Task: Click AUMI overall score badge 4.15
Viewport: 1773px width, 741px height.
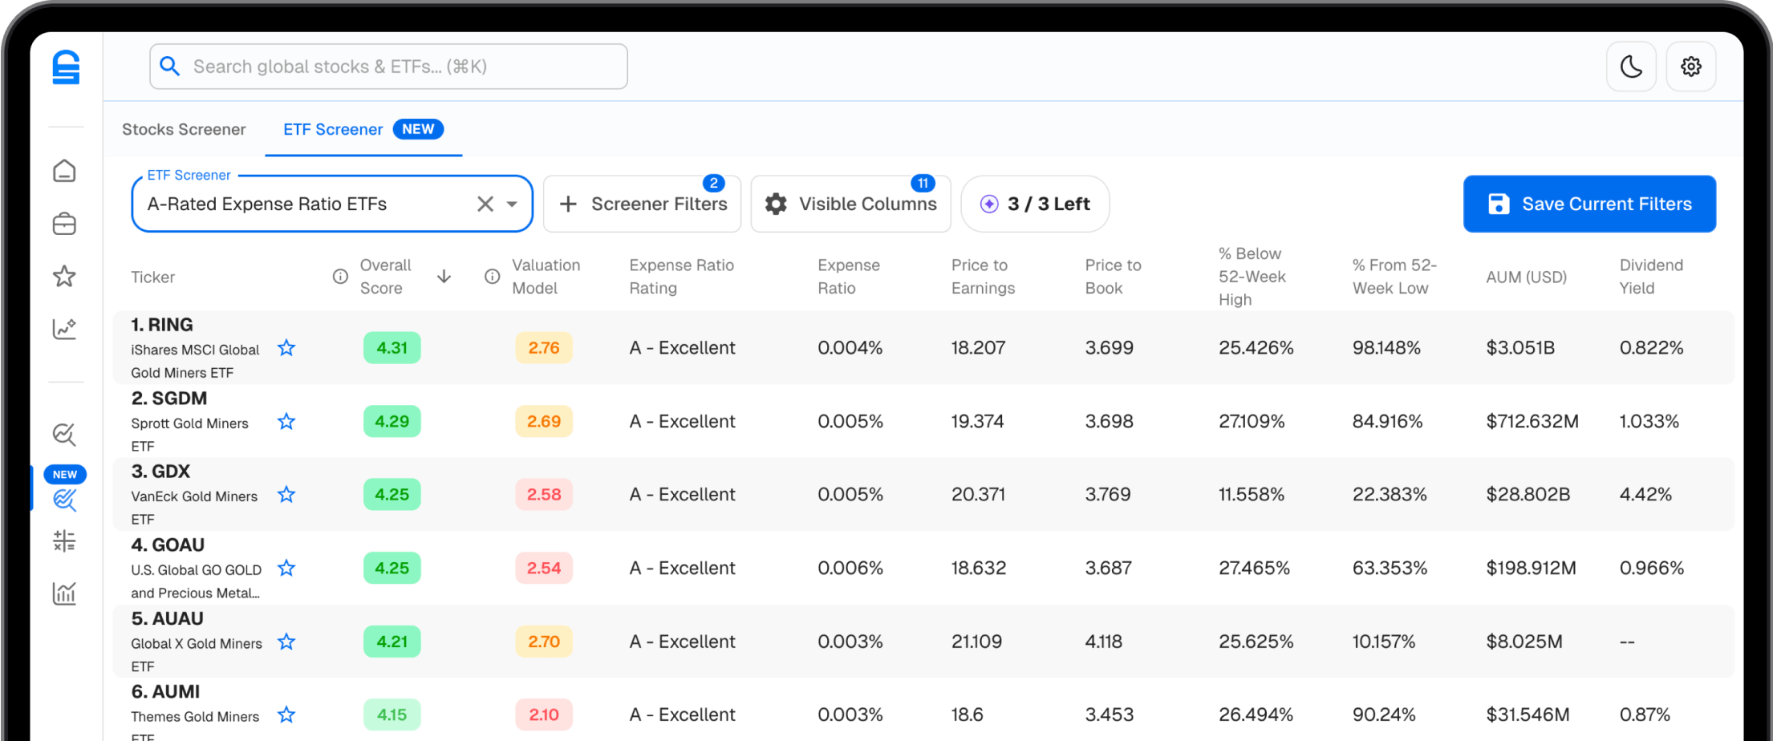Action: point(392,715)
